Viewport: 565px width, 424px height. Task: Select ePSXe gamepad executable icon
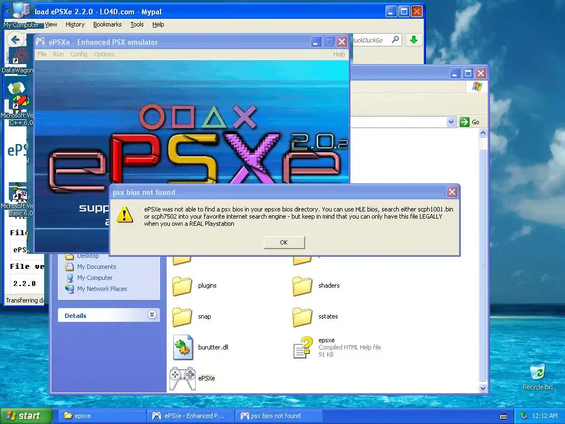tap(183, 378)
